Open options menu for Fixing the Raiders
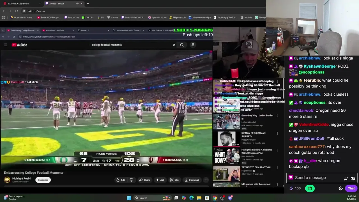Screen dimensions: 359x202 277,150
